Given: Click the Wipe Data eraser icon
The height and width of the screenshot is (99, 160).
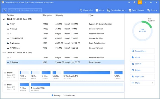Looking at the screenshot, I should click(133, 76).
